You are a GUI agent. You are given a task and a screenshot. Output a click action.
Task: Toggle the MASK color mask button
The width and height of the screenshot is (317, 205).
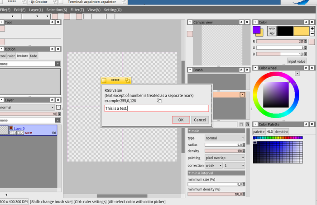click(272, 28)
